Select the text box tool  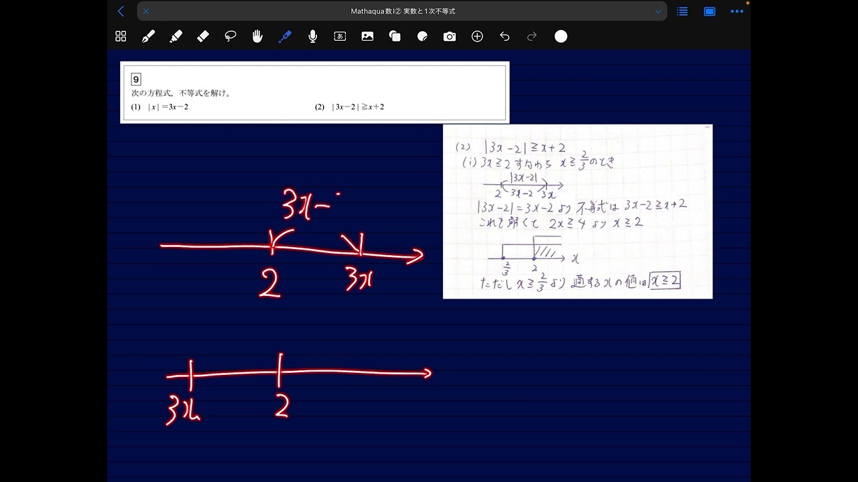pos(340,37)
